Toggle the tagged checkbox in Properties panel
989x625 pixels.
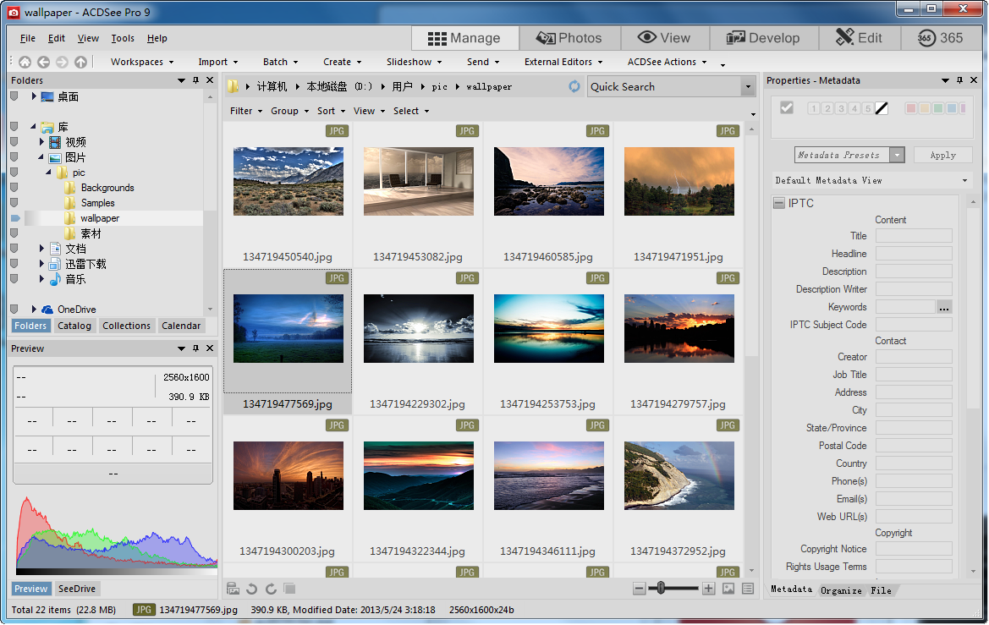pos(787,107)
